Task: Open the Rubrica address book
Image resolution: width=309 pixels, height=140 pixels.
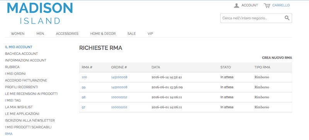Action: click(x=12, y=67)
